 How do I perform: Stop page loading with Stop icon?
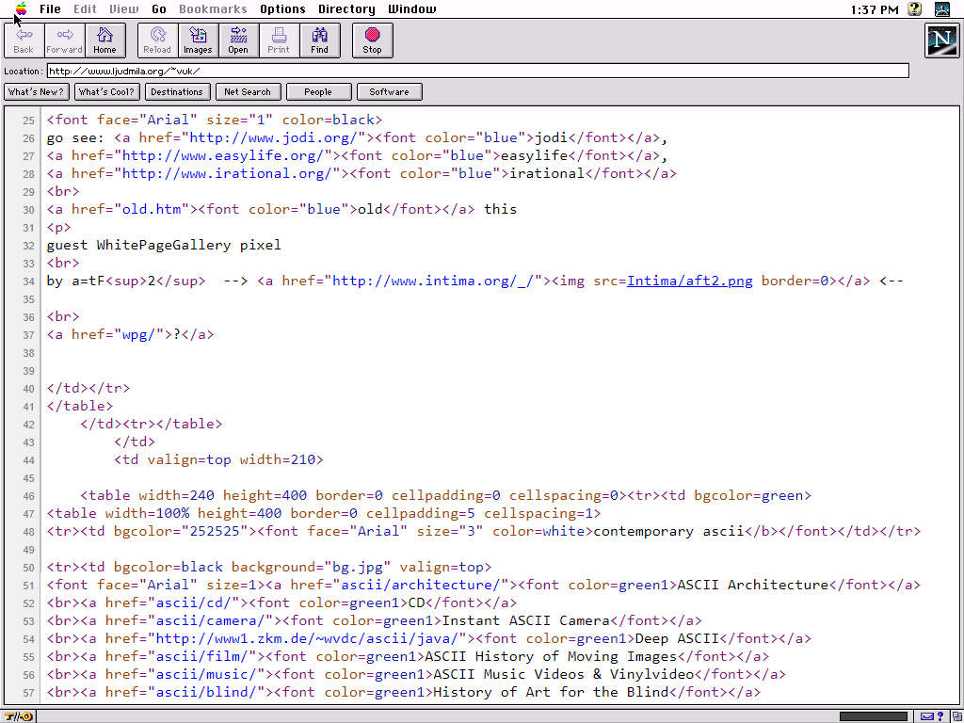point(372,40)
